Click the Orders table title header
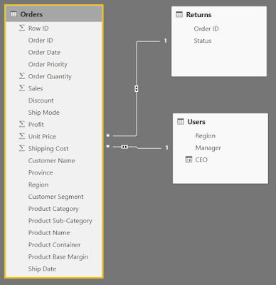 point(54,14)
